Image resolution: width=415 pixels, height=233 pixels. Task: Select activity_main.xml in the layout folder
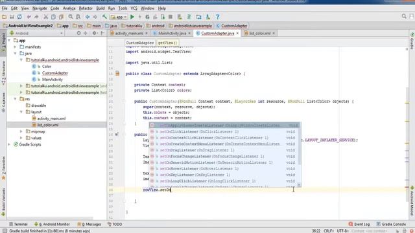tap(51, 118)
